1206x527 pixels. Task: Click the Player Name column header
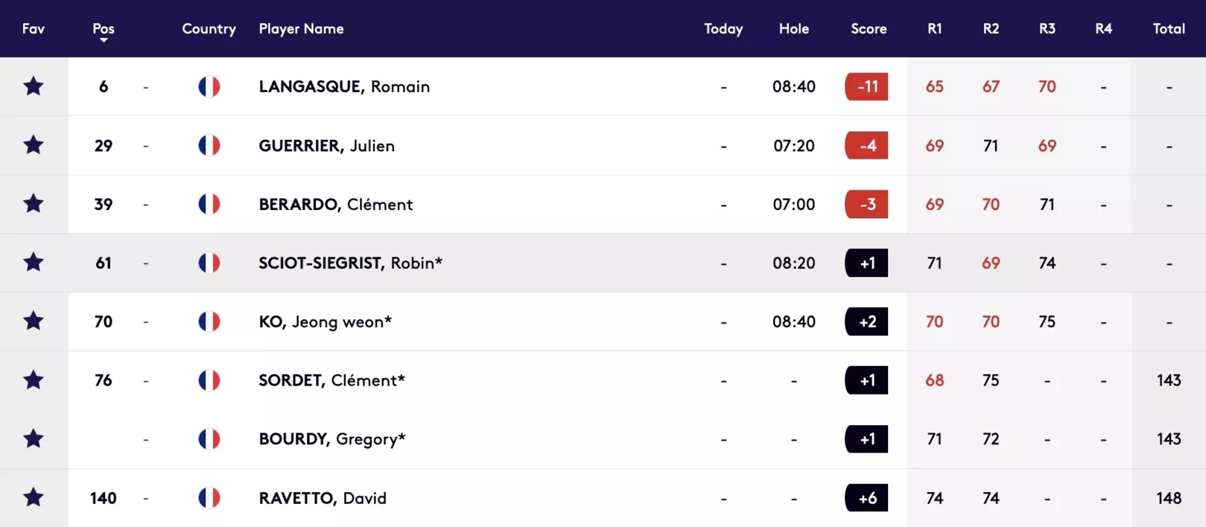(x=301, y=28)
